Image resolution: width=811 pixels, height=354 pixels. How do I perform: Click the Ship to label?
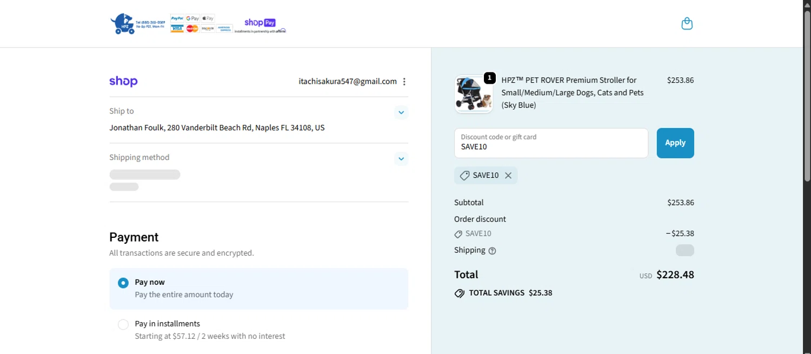pyautogui.click(x=122, y=111)
